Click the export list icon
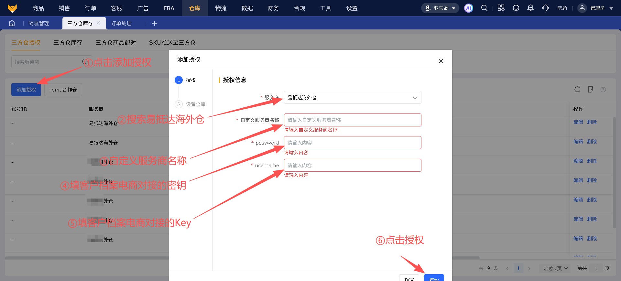Screen dimensions: 621x281 [590, 90]
